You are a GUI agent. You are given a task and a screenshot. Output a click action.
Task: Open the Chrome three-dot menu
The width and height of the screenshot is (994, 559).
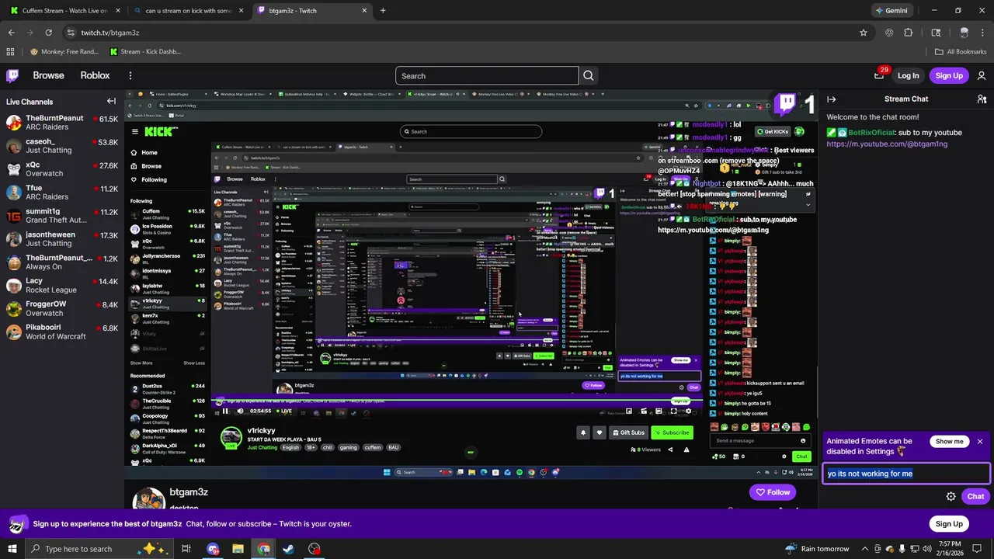[x=983, y=33]
